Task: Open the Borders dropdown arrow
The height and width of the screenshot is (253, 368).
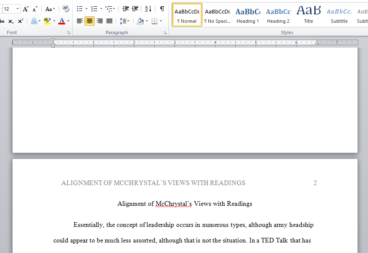Action: pyautogui.click(x=161, y=21)
